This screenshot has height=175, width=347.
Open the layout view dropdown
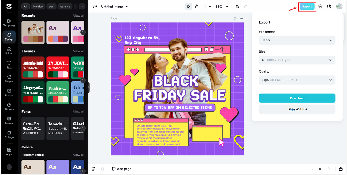[x=207, y=7]
